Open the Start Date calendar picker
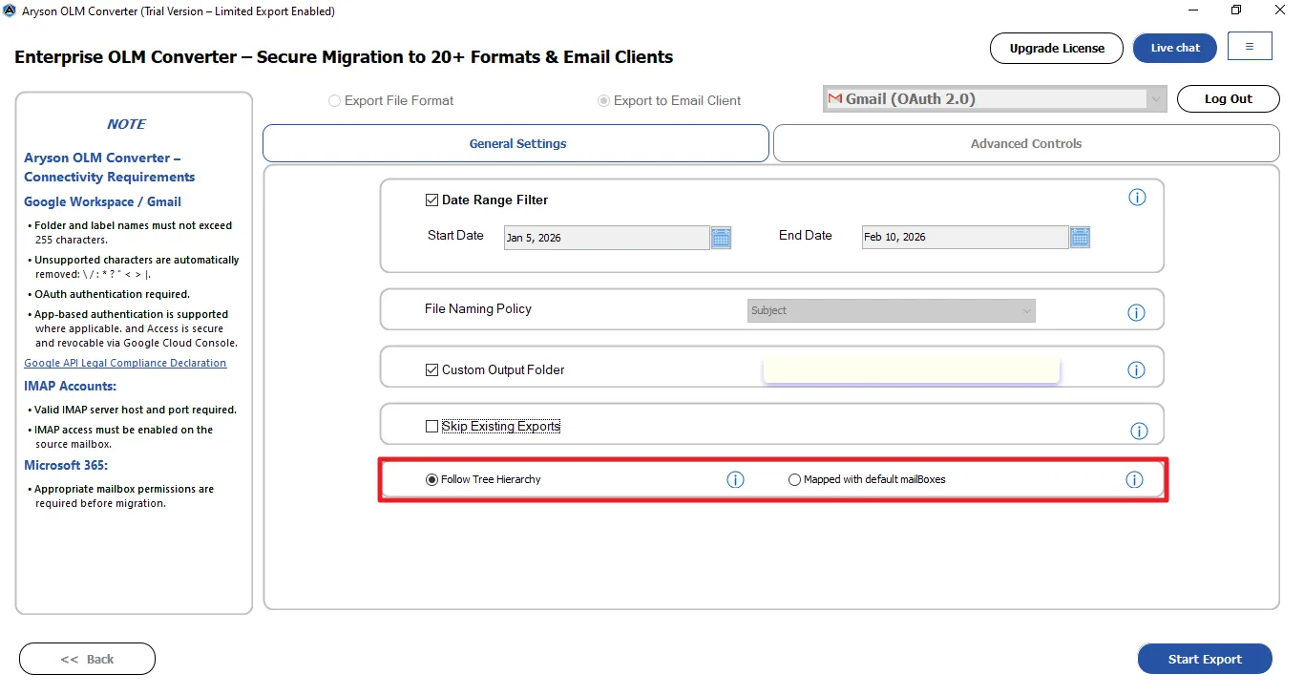Screen dimensions: 1304x695 coord(721,238)
